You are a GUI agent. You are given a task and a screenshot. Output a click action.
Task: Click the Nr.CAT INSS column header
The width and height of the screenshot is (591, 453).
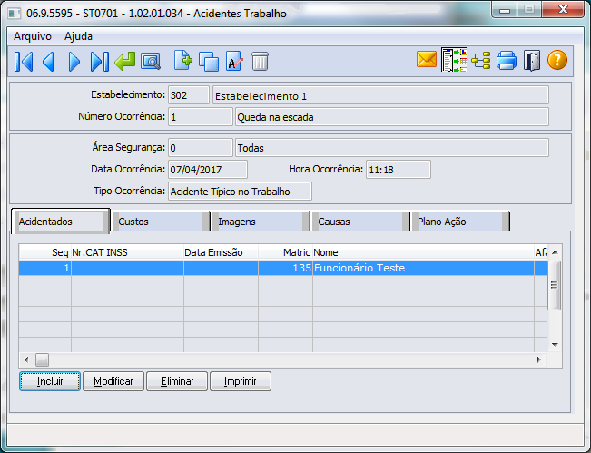click(x=127, y=252)
